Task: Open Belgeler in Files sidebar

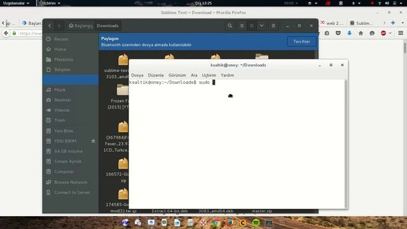Action: (x=71, y=69)
